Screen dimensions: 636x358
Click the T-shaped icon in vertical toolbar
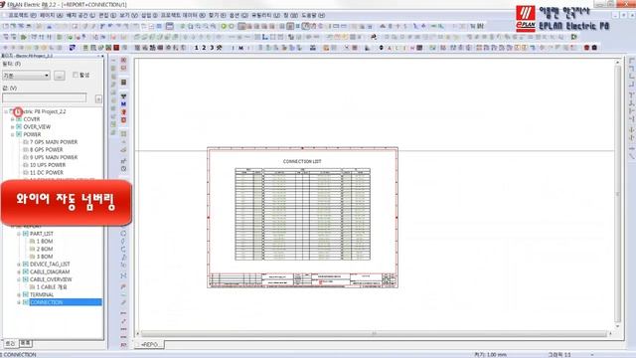pyautogui.click(x=123, y=96)
